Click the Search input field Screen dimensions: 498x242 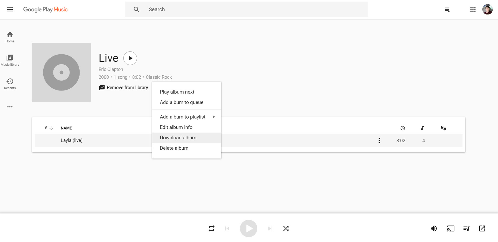coord(246,10)
